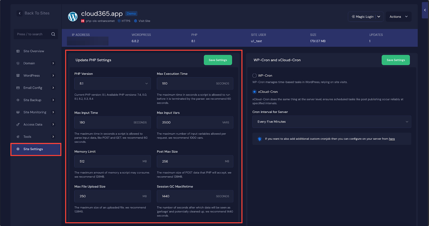Open the Cron Interval for Server dropdown

tap(331, 122)
